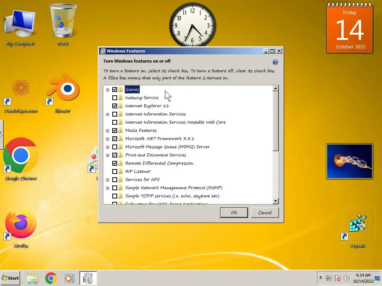Select the Remote Differential Compression label
The image size is (382, 286).
(159, 163)
